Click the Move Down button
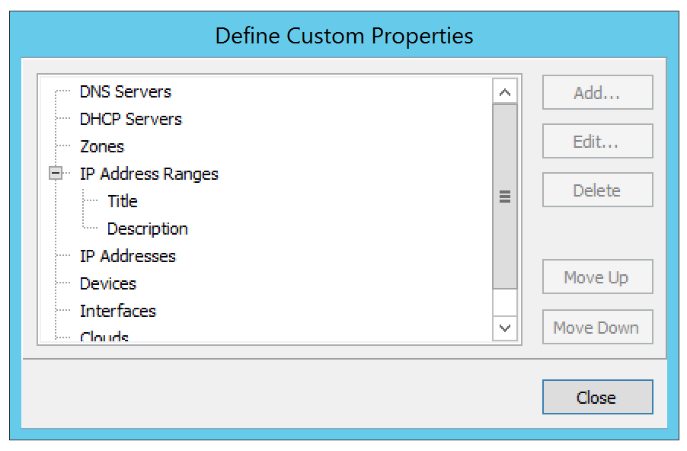687x451 pixels. [597, 328]
